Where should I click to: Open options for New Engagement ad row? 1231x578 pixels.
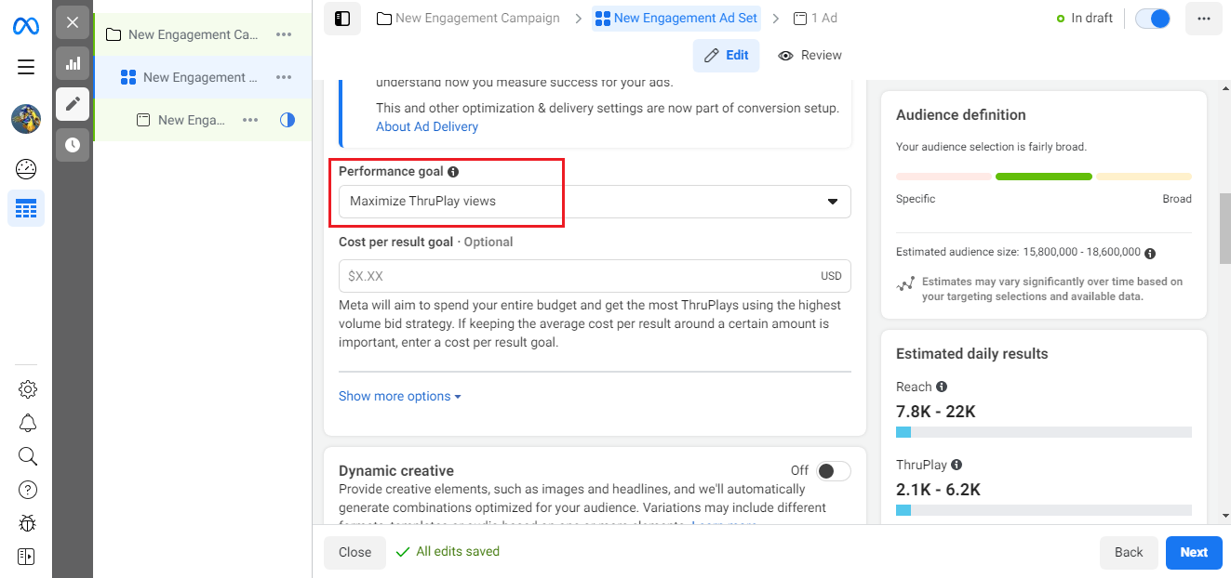click(x=250, y=120)
